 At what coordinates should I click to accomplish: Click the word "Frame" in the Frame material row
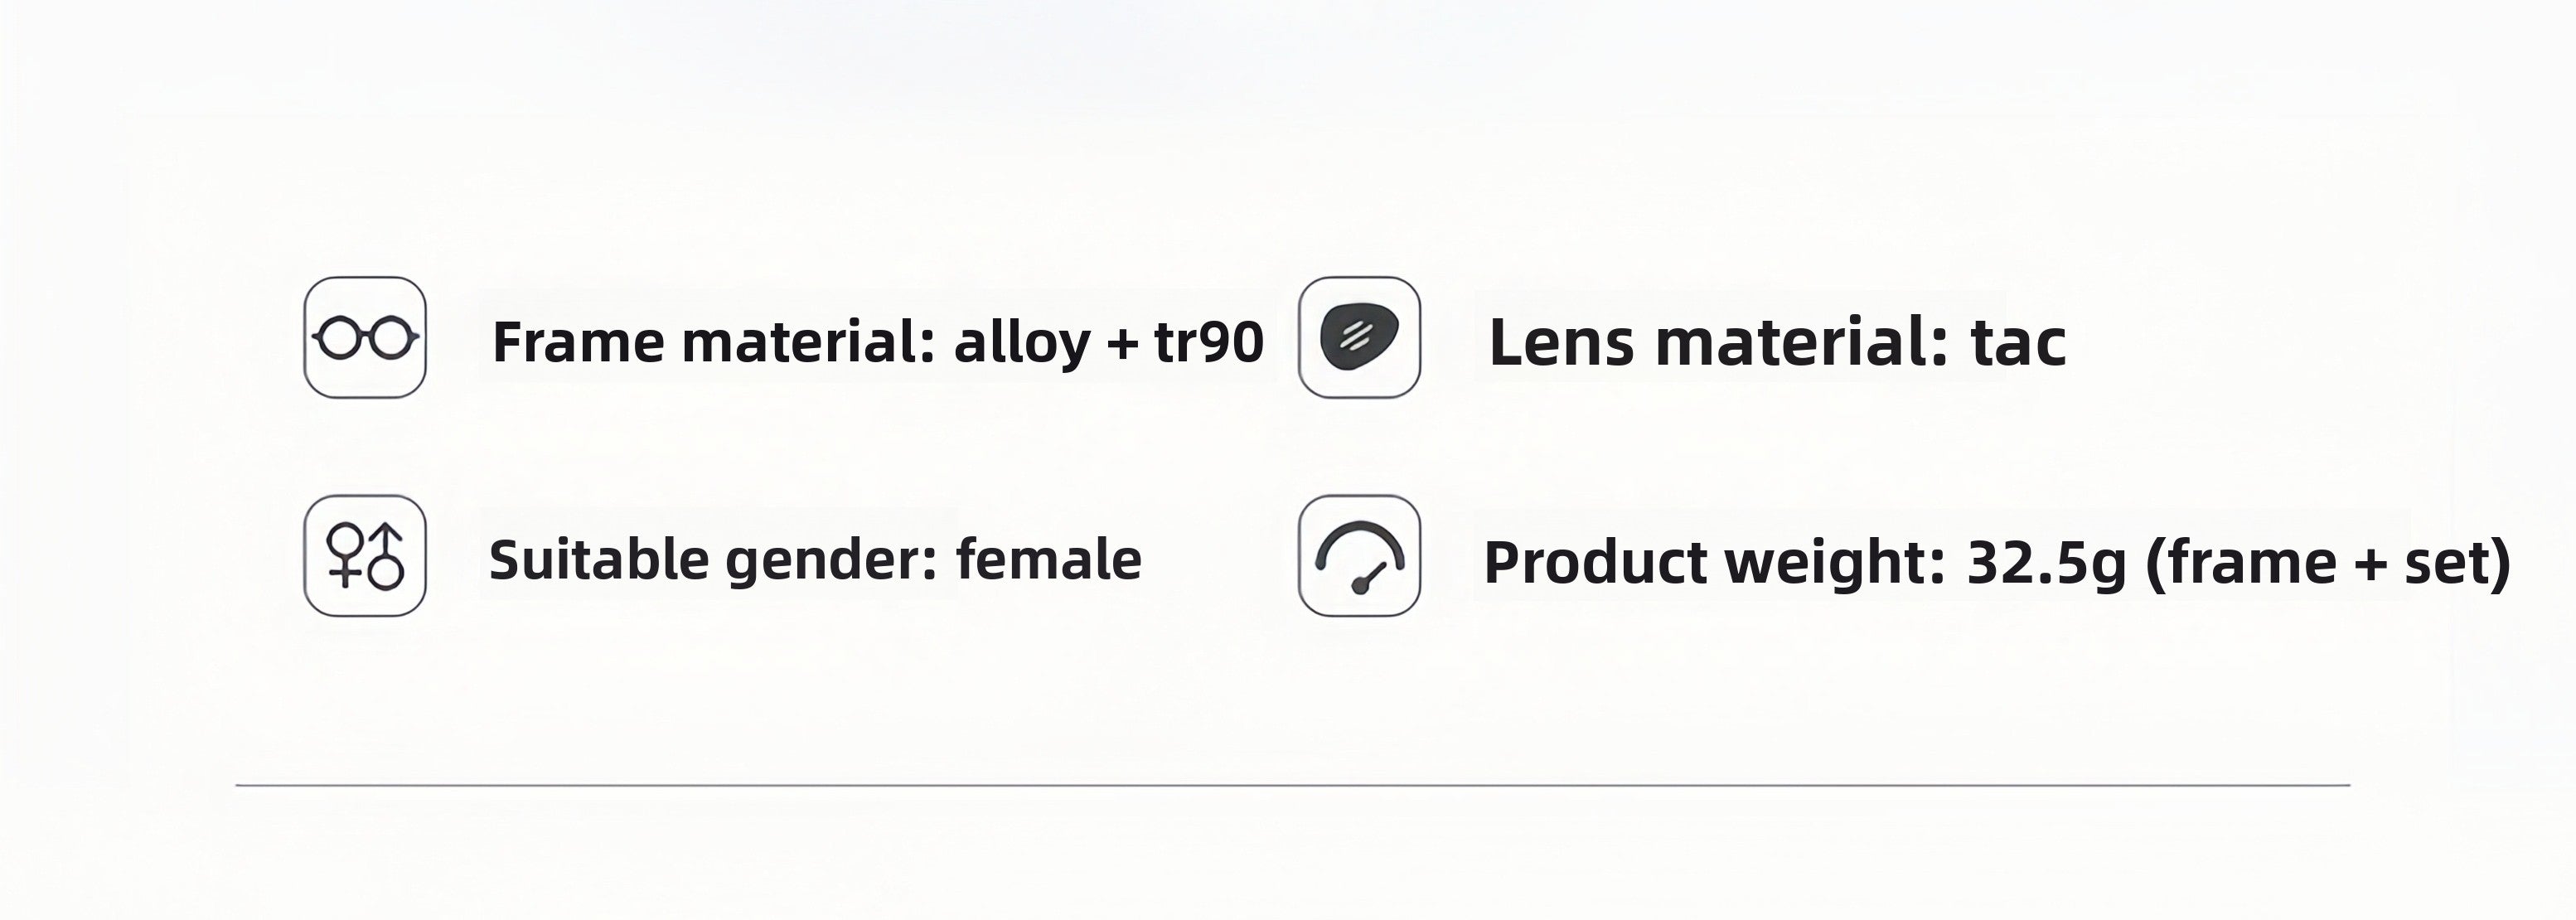[578, 342]
